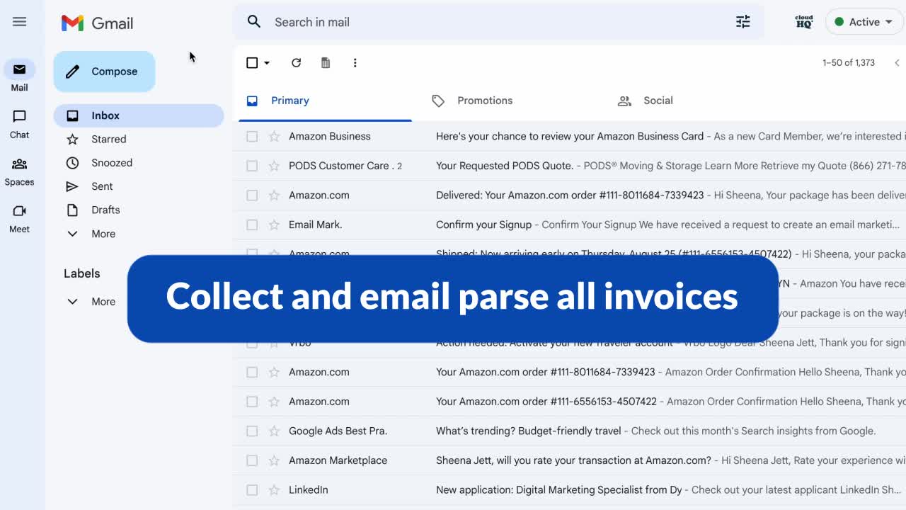Viewport: 906px width, 510px height.
Task: Star the Amazon Business email
Action: point(274,136)
